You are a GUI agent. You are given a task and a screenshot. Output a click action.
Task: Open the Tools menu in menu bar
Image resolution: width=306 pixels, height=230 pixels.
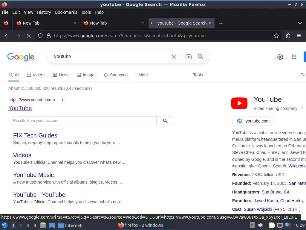click(86, 12)
